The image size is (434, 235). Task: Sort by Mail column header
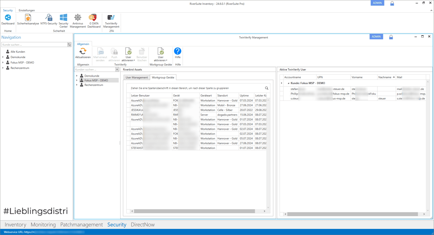[x=411, y=77]
